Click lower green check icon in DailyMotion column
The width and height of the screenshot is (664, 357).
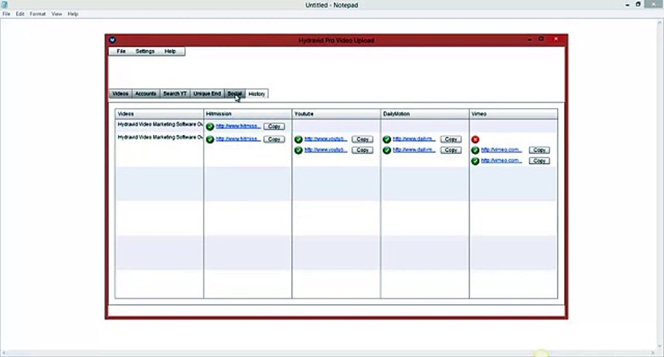point(387,150)
